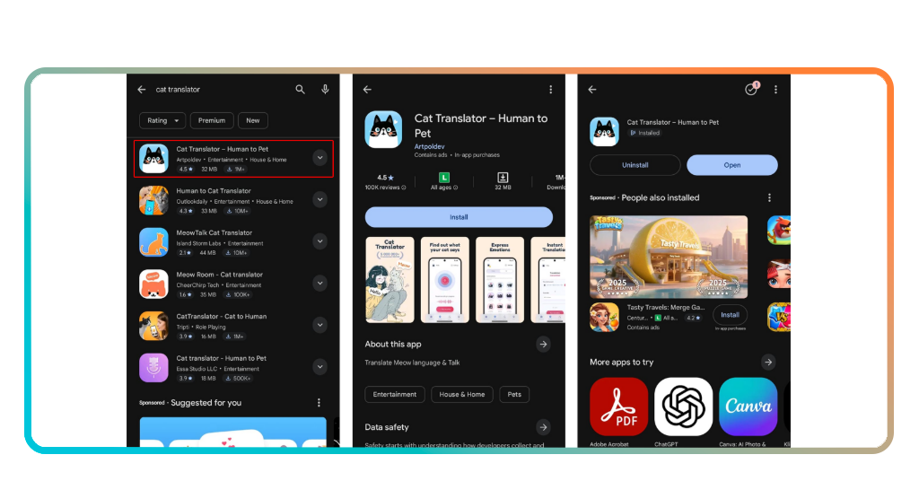This screenshot has height=481, width=919.
Task: Expand Essa Studio LLC Cat translator chevron
Action: (x=319, y=367)
